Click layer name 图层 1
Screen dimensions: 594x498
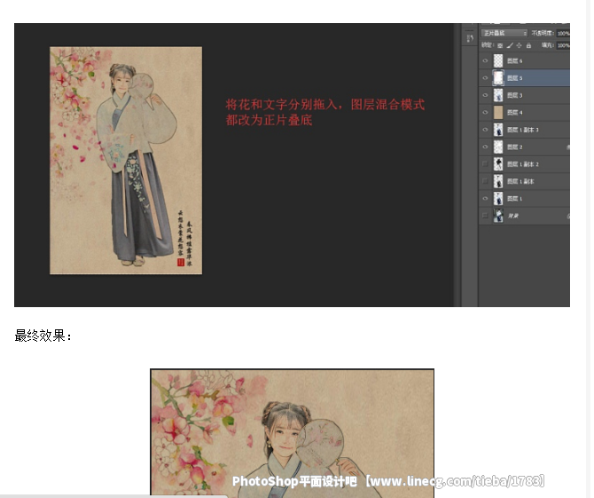click(515, 198)
